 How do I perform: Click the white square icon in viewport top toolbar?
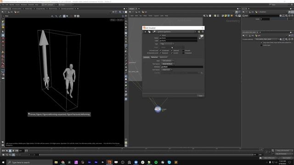coord(78,16)
